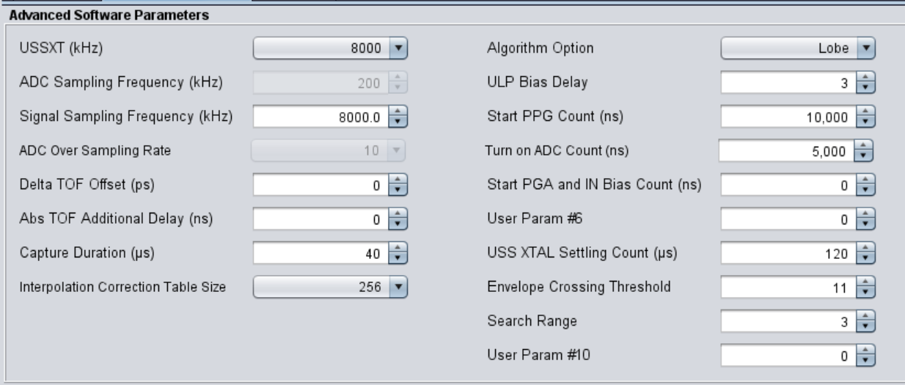Decrease USS XTAL Settling Count value
This screenshot has width=905, height=385.
point(866,257)
